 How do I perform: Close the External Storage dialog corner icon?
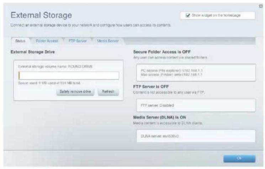tap(261, 6)
